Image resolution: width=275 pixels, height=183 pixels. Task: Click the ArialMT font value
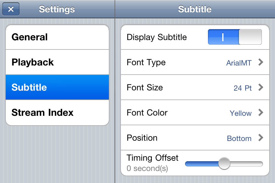[239, 63]
